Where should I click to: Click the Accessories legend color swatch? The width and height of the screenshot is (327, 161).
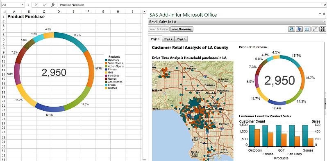tap(106, 82)
